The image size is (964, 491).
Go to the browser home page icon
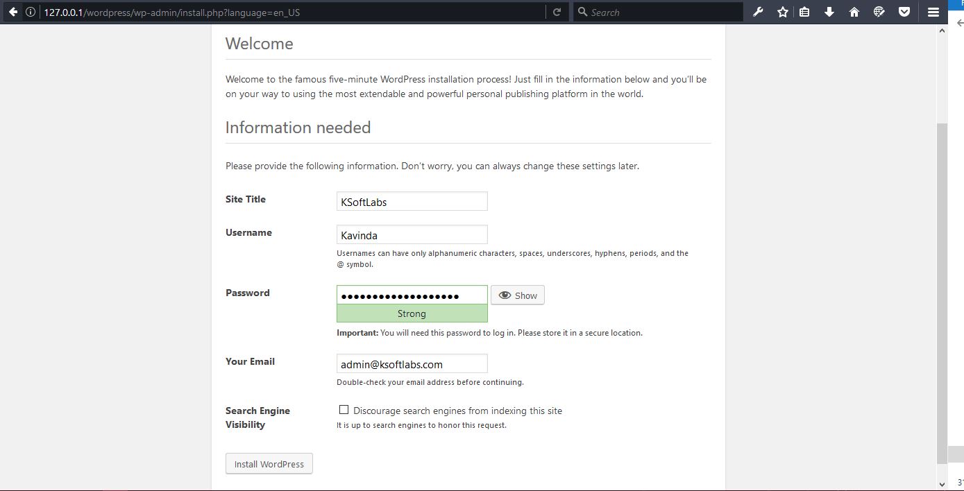click(x=854, y=12)
